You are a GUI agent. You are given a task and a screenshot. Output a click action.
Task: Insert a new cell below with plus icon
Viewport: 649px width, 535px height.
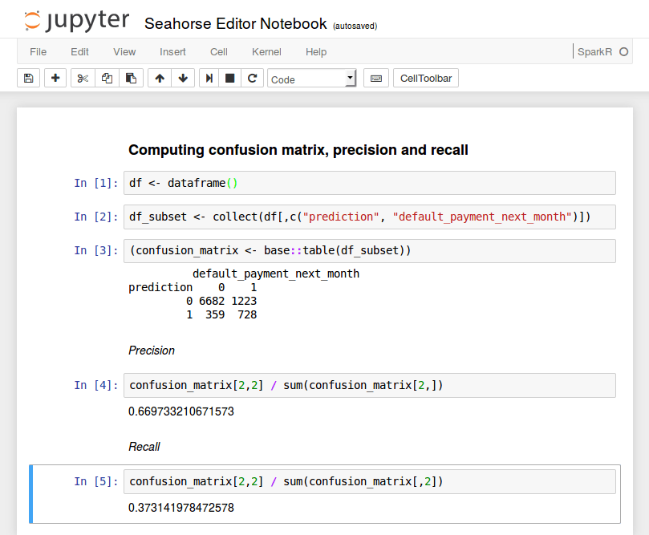point(55,79)
